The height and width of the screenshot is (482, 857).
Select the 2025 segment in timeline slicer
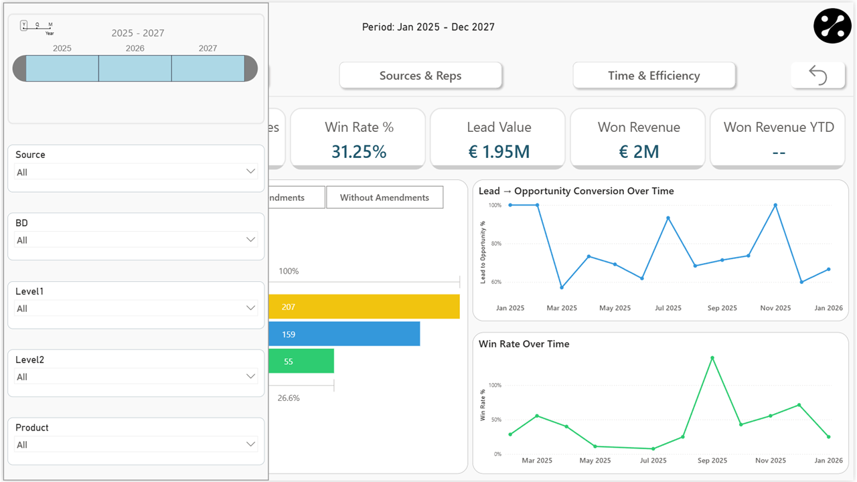[62, 69]
